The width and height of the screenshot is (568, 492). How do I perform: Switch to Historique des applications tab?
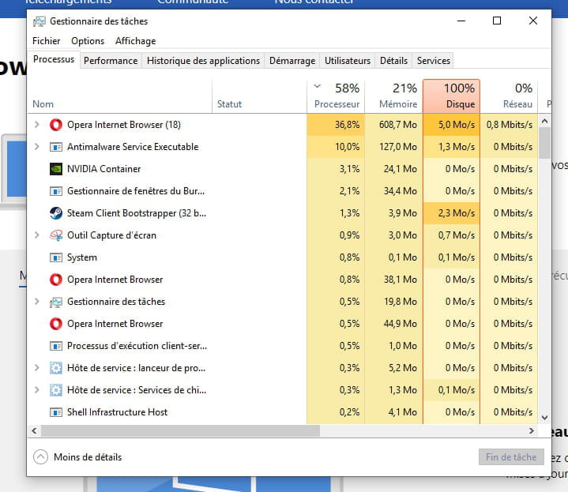pos(203,61)
